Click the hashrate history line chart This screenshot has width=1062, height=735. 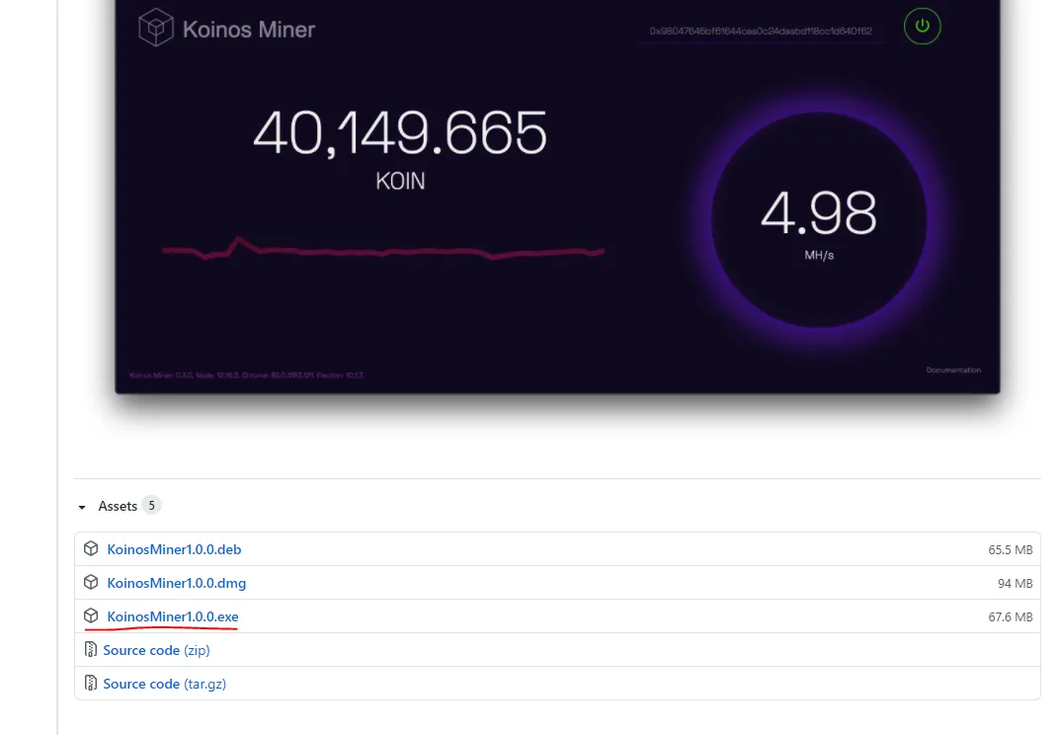pyautogui.click(x=383, y=248)
